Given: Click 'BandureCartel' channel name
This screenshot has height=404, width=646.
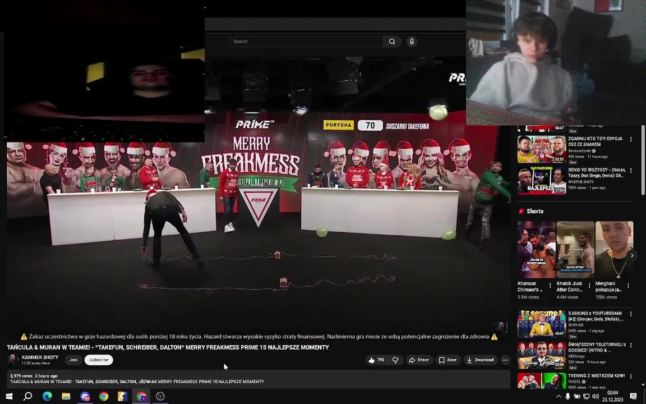Looking at the screenshot, I should click(579, 151).
